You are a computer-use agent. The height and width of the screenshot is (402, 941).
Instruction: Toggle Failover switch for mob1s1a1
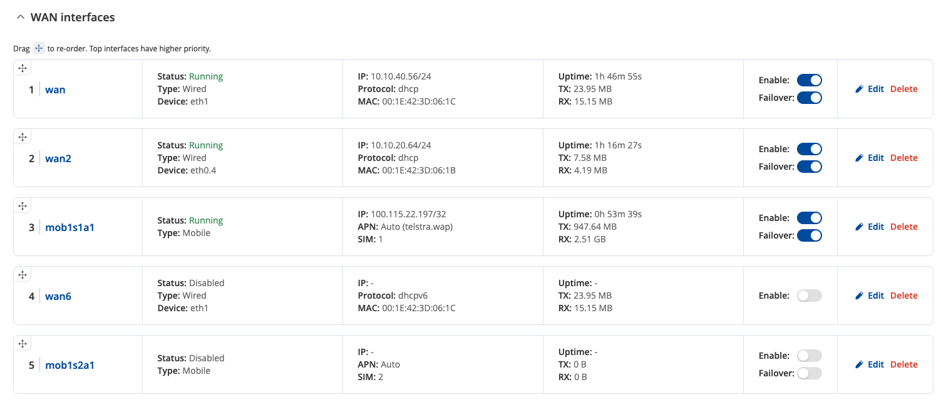tap(809, 235)
